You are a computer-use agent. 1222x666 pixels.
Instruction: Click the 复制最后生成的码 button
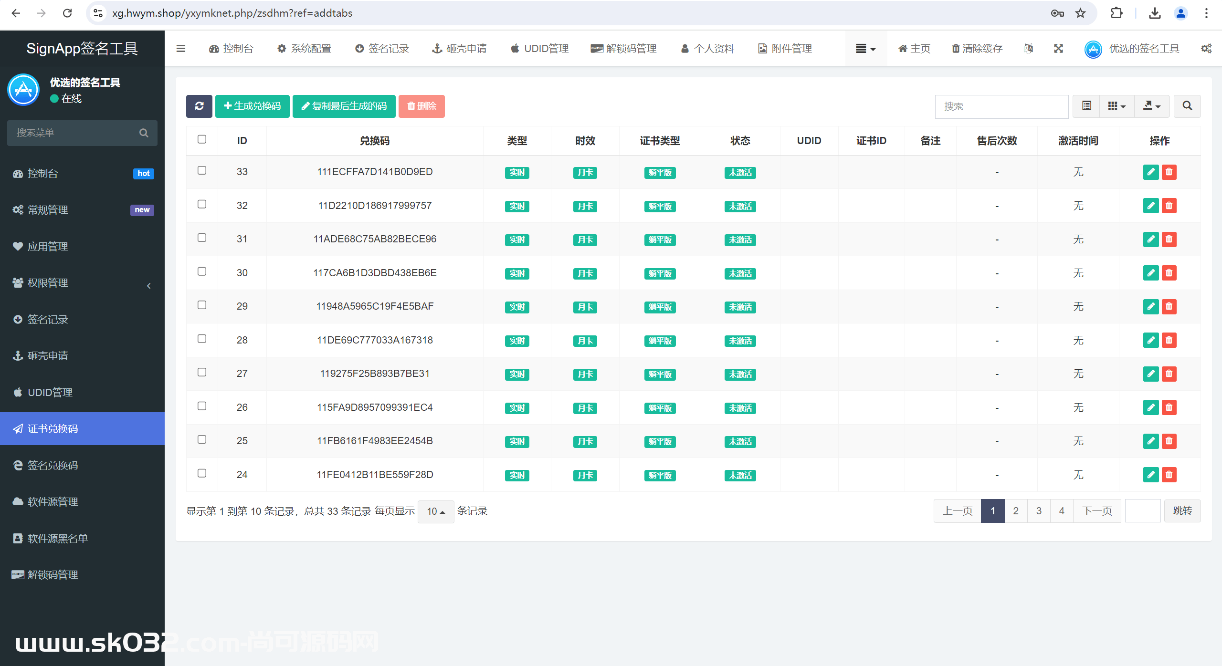click(344, 106)
